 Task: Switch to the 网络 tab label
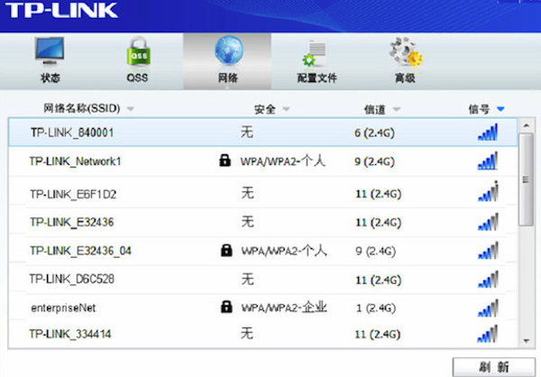click(228, 78)
